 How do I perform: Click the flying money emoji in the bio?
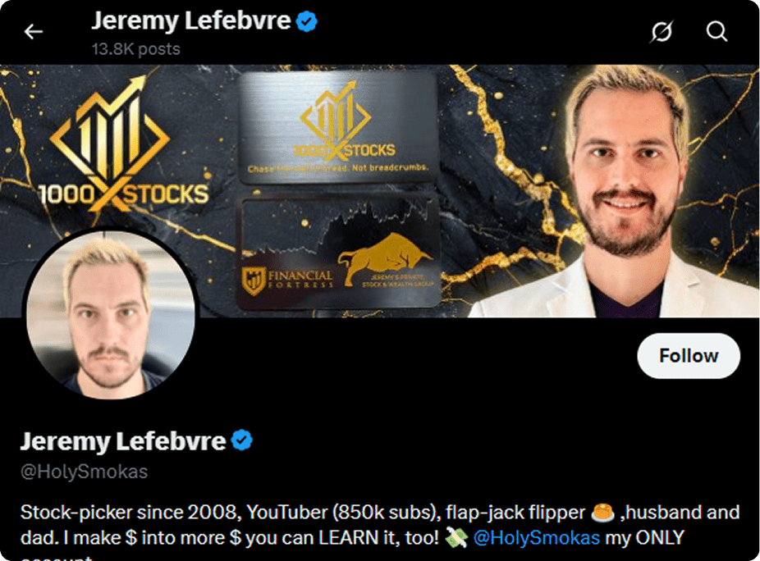pos(456,538)
